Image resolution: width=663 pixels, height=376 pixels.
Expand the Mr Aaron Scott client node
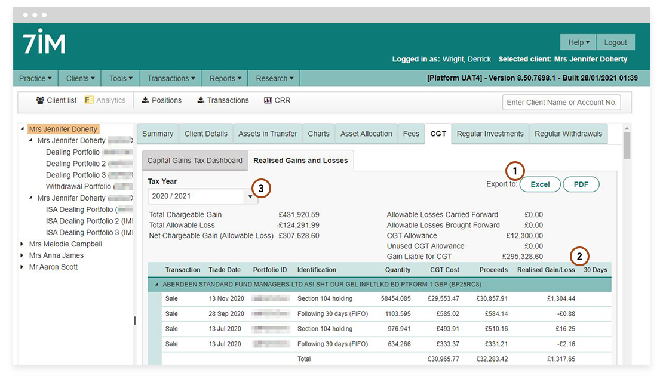(x=22, y=267)
